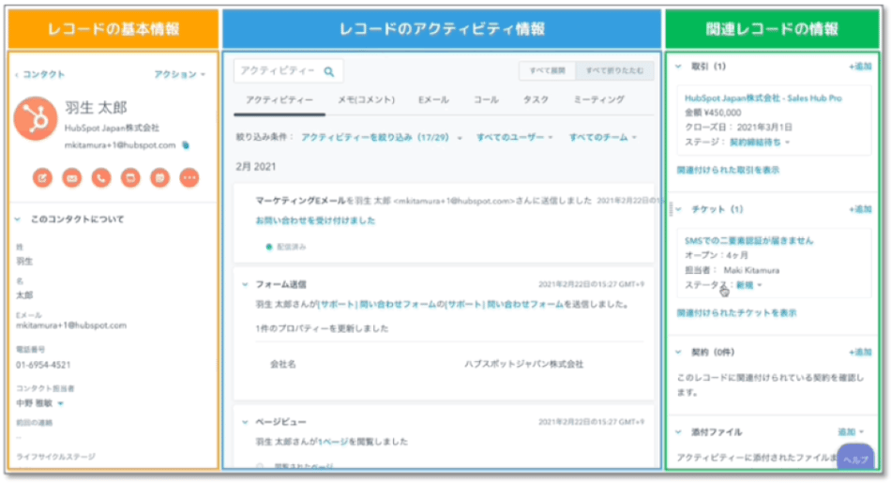Click the 2月 2021 month heading

tap(256, 167)
